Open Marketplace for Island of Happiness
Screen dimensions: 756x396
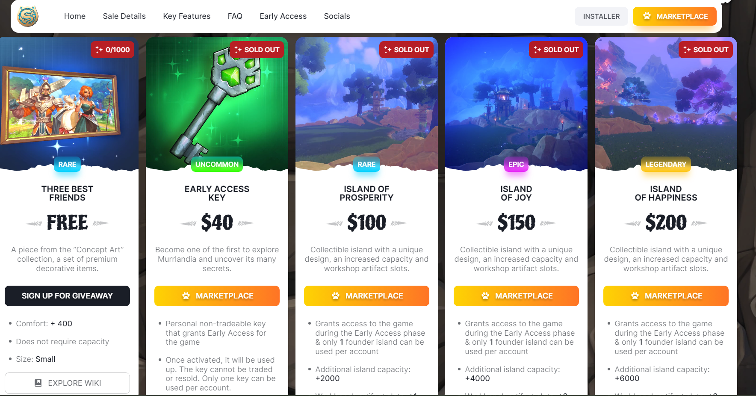pos(666,296)
